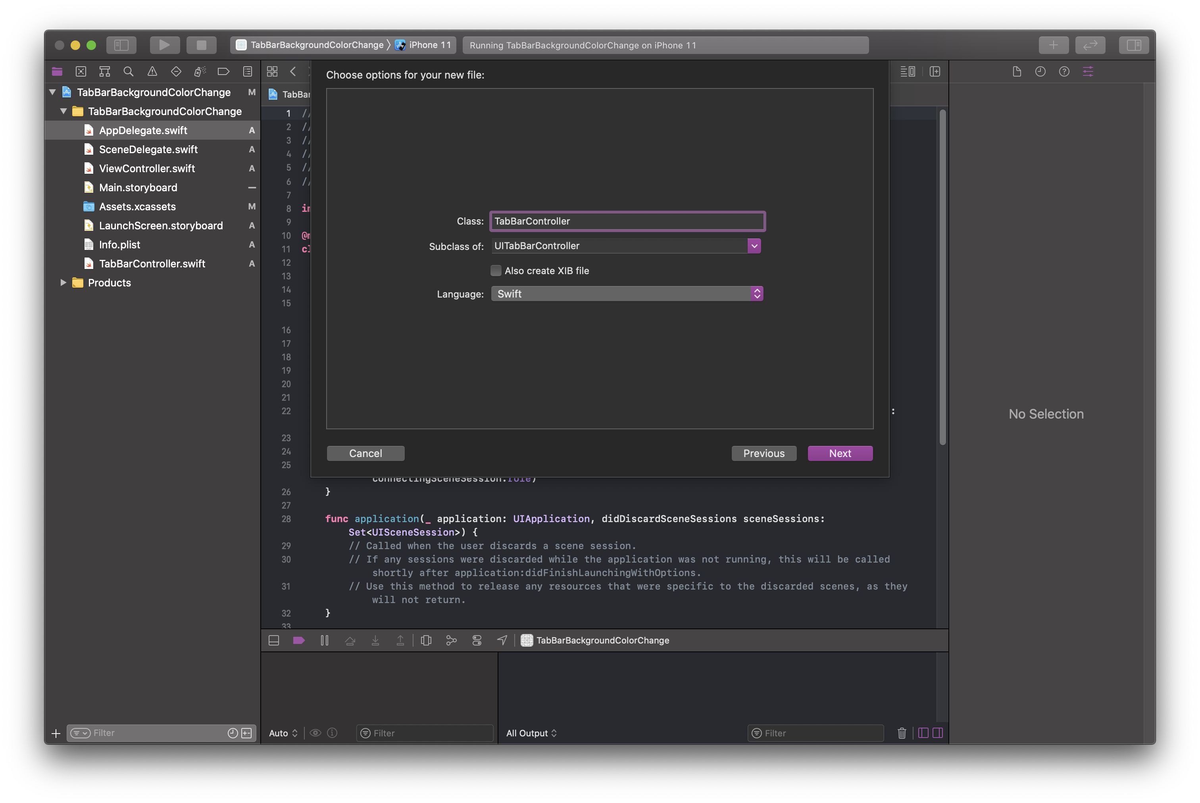Image resolution: width=1200 pixels, height=803 pixels.
Task: Click the Cancel button
Action: coord(365,453)
